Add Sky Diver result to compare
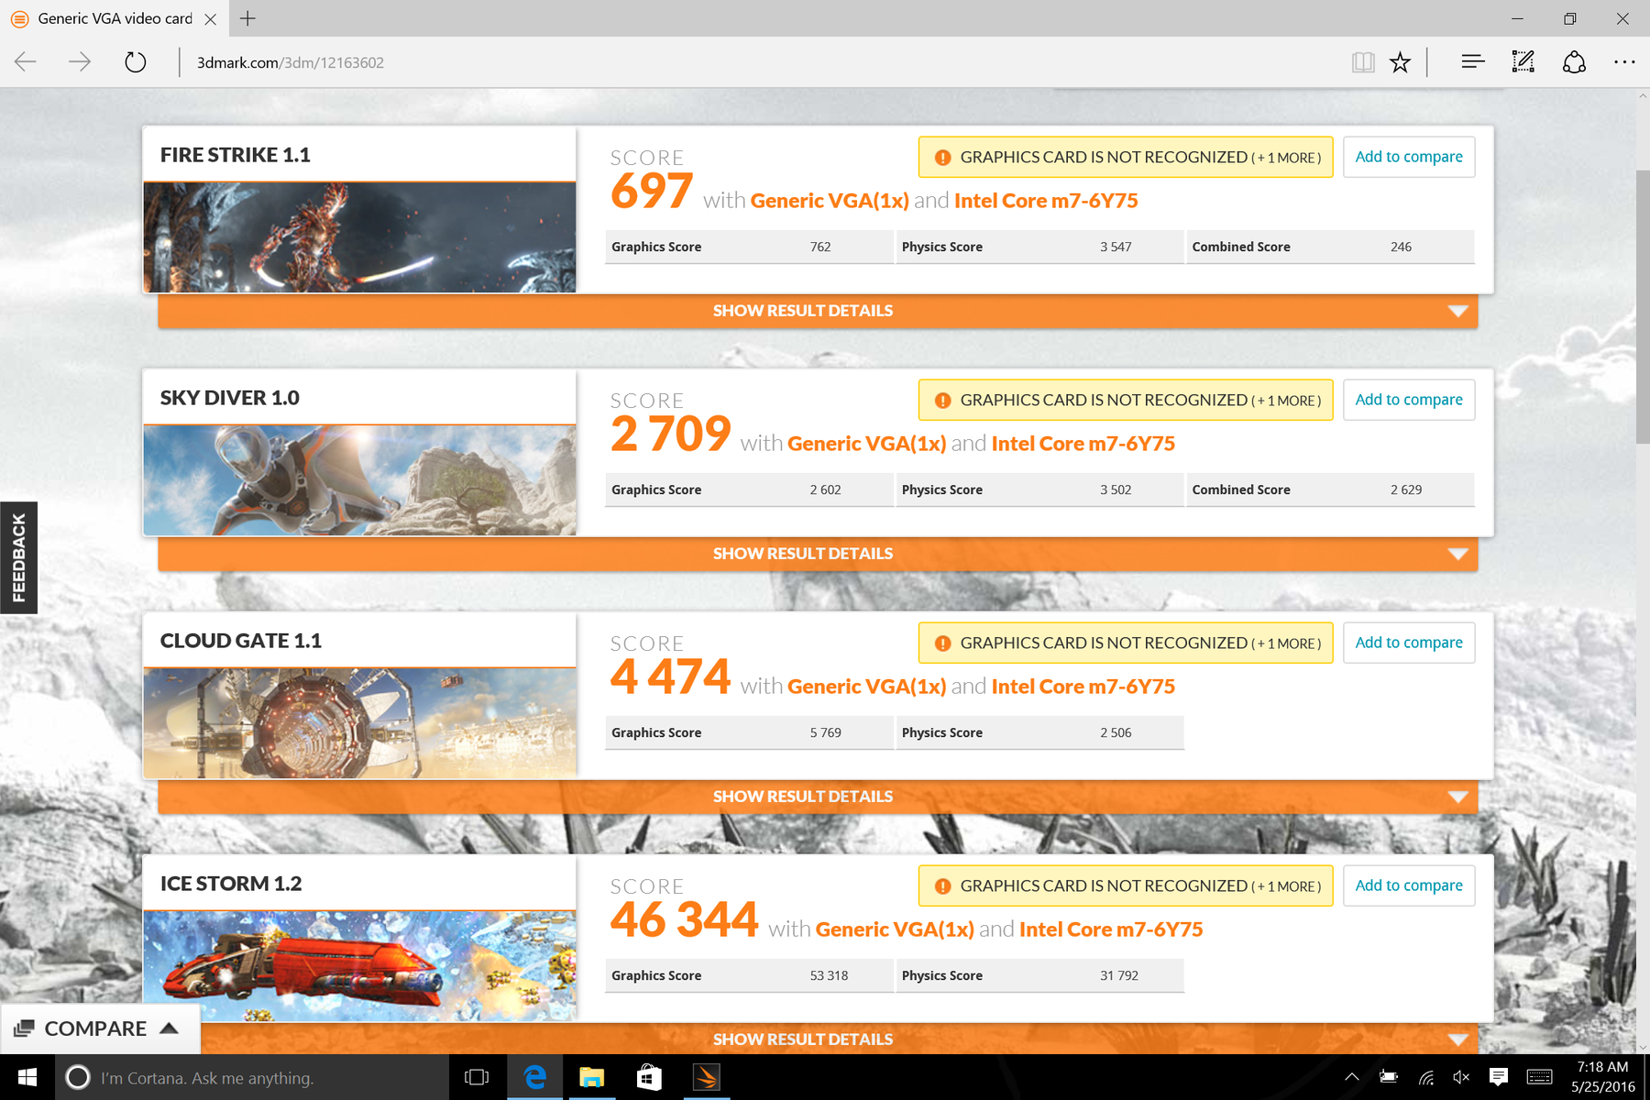Screen dimensions: 1650x1100 pos(1409,400)
